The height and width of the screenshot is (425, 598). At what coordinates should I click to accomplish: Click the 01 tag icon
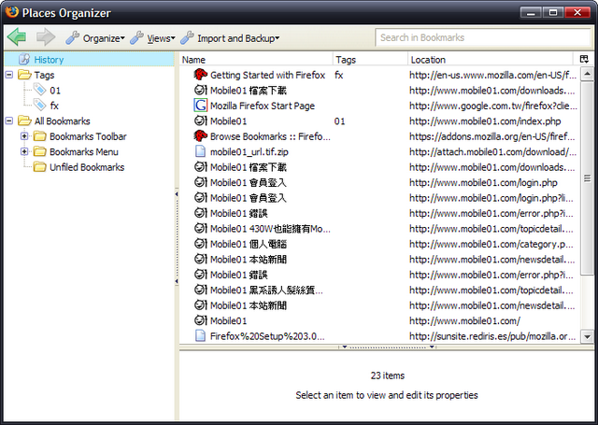click(x=39, y=90)
